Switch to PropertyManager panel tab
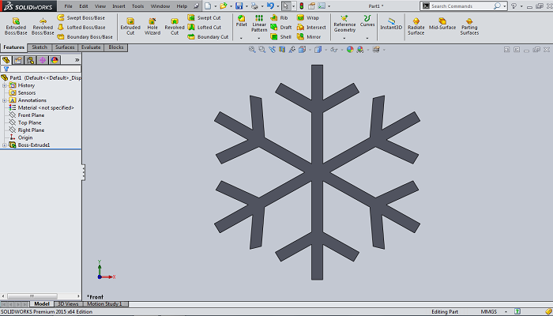Image resolution: width=553 pixels, height=316 pixels. point(18,60)
